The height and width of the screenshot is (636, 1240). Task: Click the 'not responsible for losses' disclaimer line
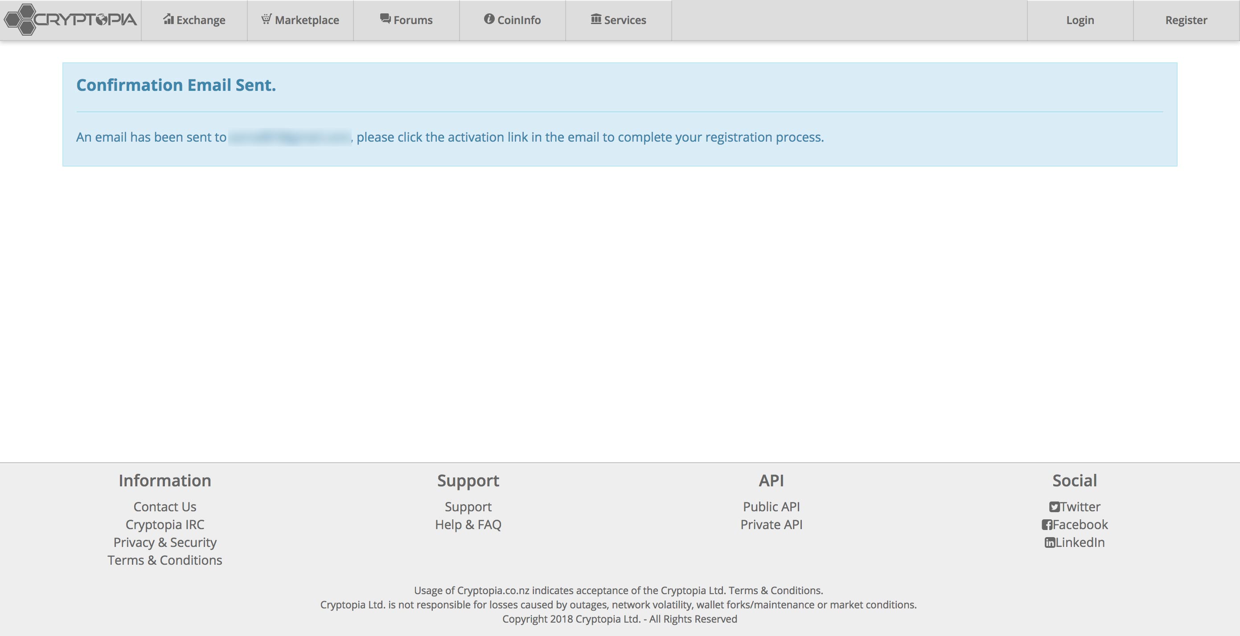click(619, 605)
